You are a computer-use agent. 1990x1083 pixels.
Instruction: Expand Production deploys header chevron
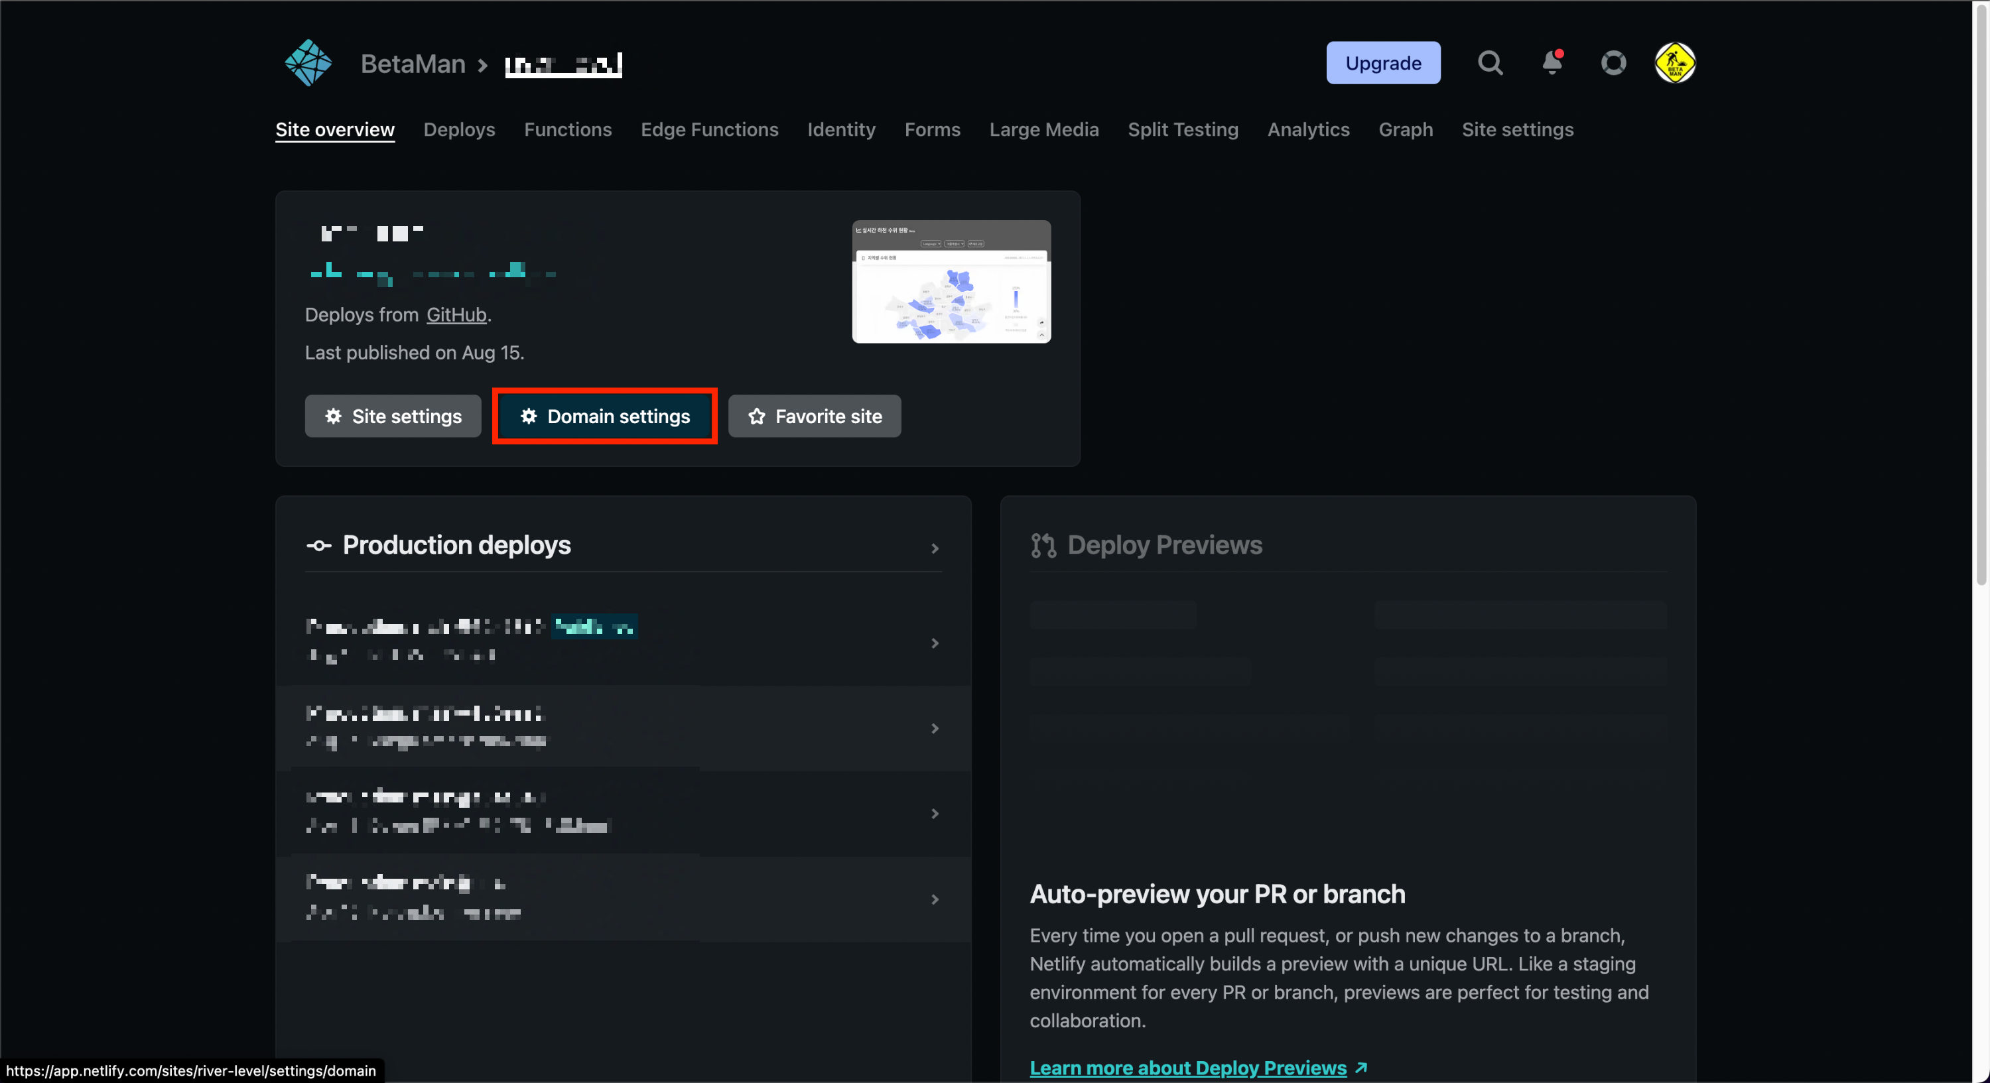(935, 548)
